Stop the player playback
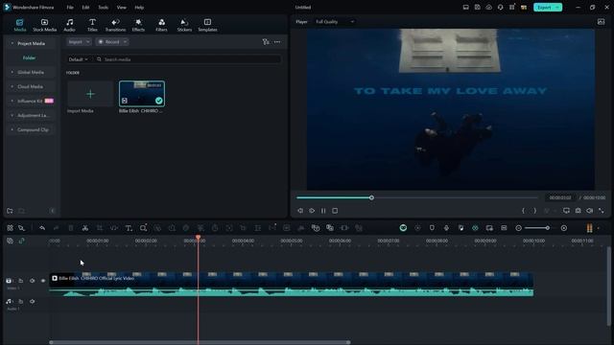This screenshot has width=614, height=345. point(335,211)
